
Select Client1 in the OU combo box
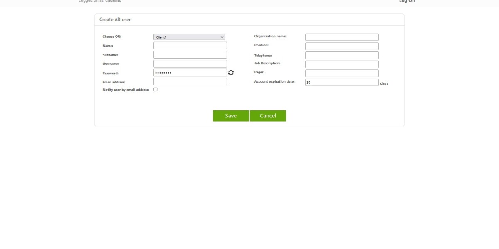pyautogui.click(x=189, y=37)
